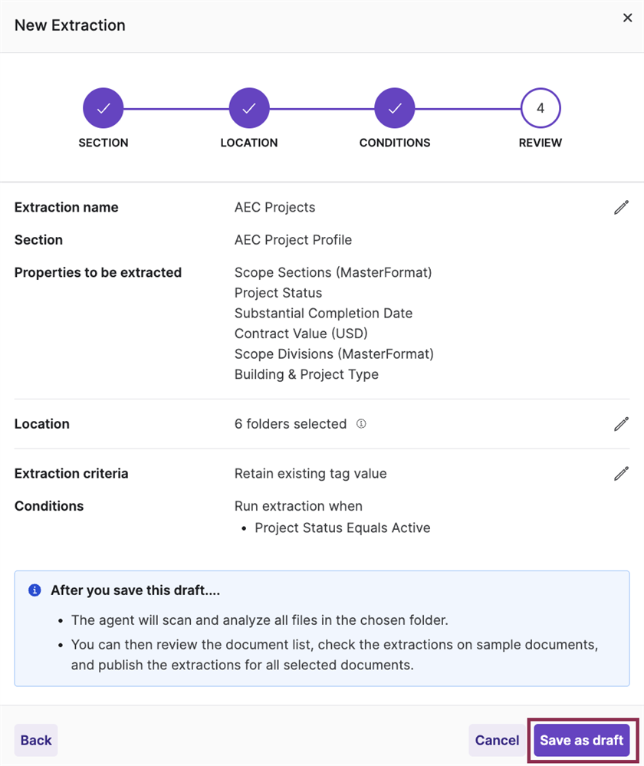Show info for 6 folders selected
This screenshot has width=644, height=766.
tap(361, 423)
